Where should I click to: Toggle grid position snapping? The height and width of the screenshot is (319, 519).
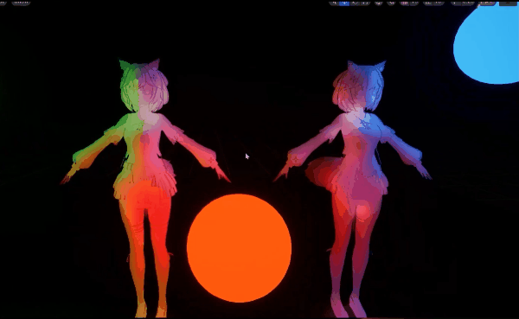404,3
